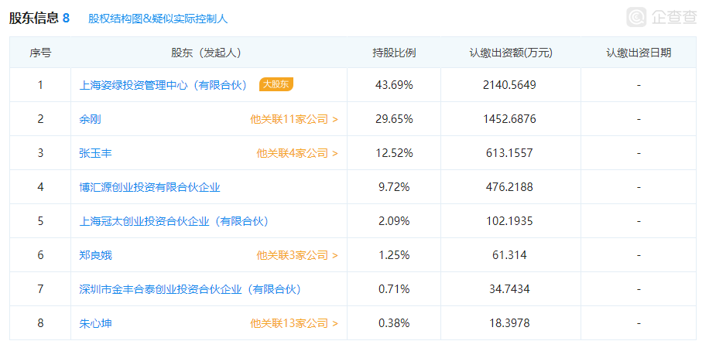Click the 持股比例 column header
The height and width of the screenshot is (358, 709).
pos(394,53)
